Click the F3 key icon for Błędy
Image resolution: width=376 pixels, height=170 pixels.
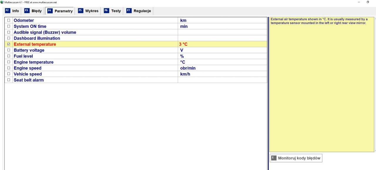[x=27, y=11]
